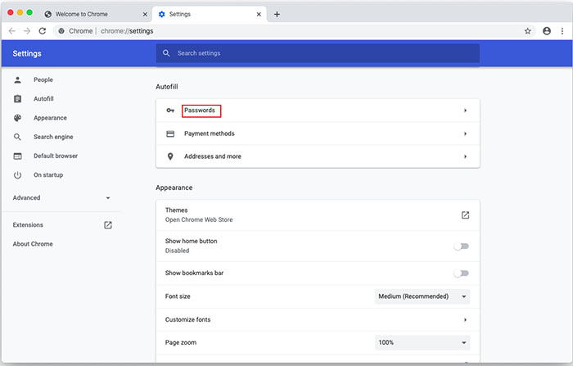
Task: Switch to the Welcome to Chrome tab
Action: pos(96,14)
